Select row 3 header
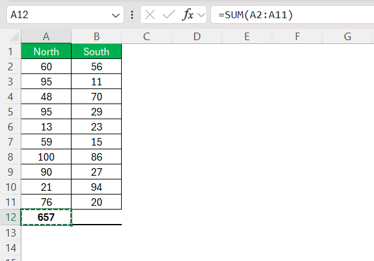Viewport: 374px width, 261px height. 10,82
